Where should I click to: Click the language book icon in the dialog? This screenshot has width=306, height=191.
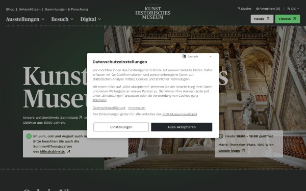pos(184,57)
